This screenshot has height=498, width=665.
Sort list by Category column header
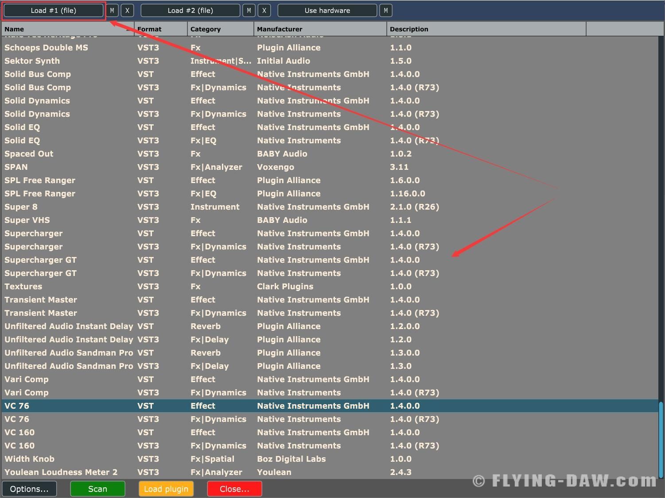tap(221, 29)
